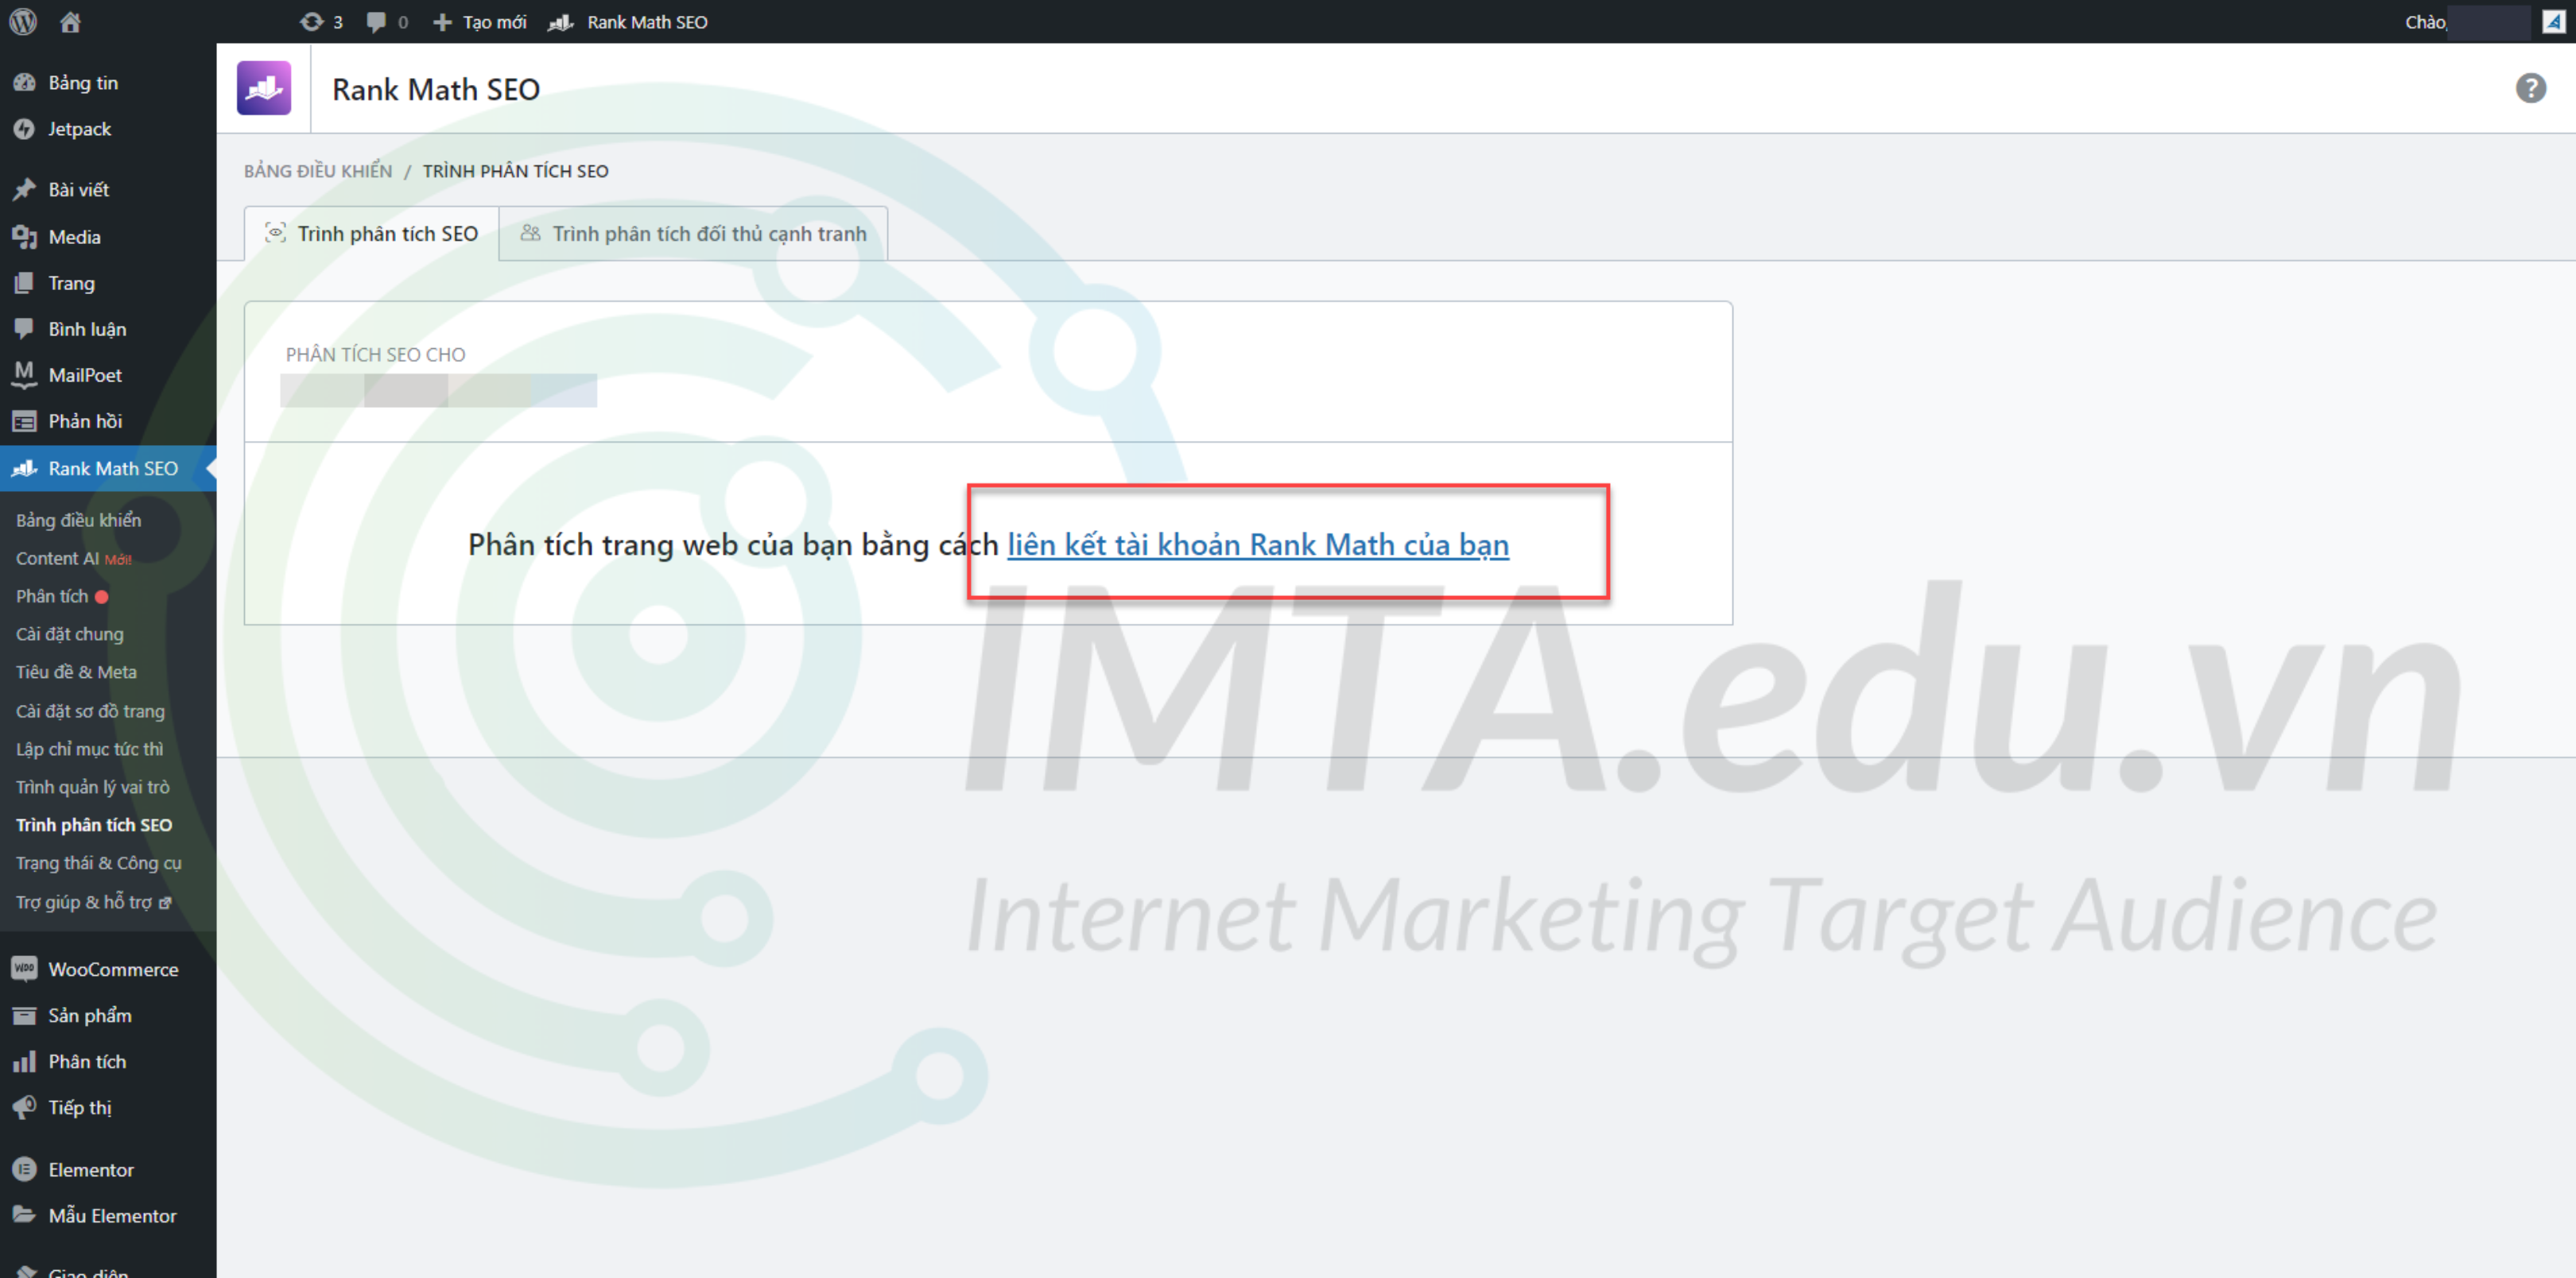Viewport: 2576px width, 1278px height.
Task: Open Bình luận menu item
Action: tap(88, 329)
